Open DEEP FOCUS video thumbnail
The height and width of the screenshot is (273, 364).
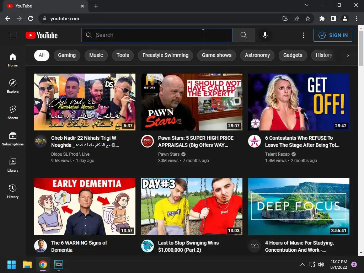click(x=299, y=207)
